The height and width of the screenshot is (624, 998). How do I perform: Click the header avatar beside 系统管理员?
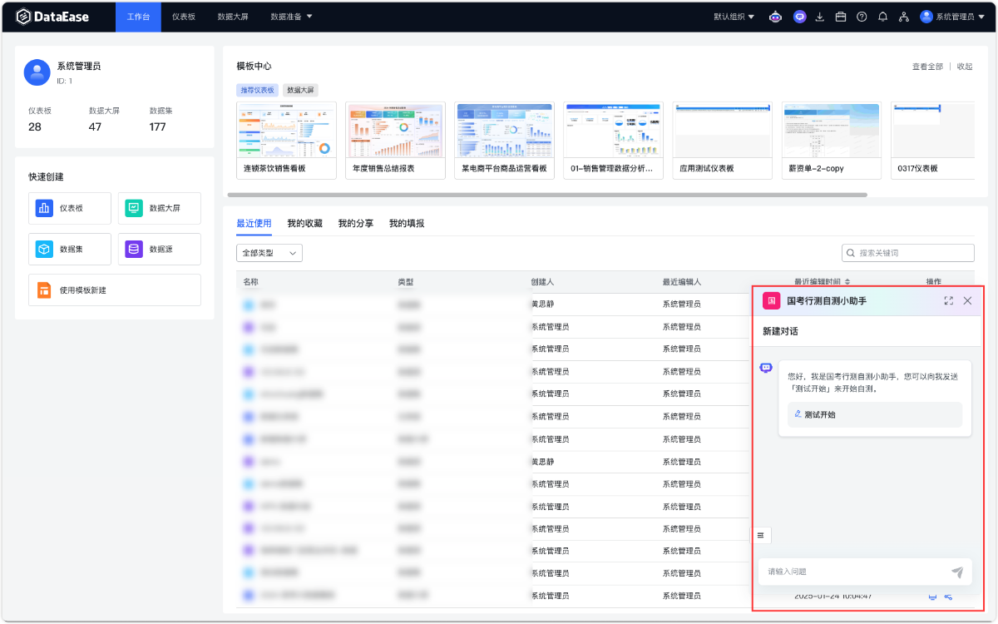[x=926, y=17]
